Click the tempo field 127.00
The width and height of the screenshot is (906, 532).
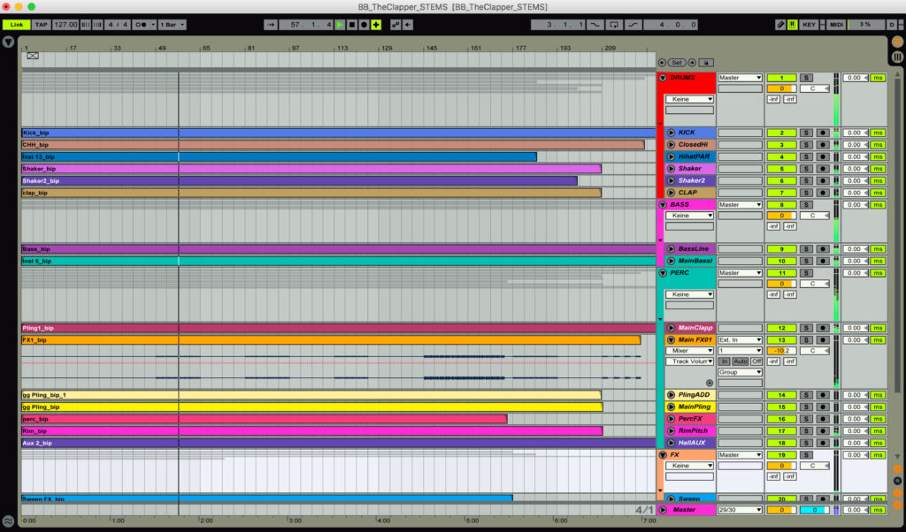coord(65,25)
